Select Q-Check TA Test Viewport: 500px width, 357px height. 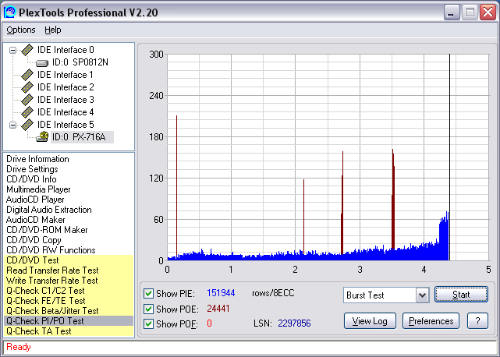(69, 331)
